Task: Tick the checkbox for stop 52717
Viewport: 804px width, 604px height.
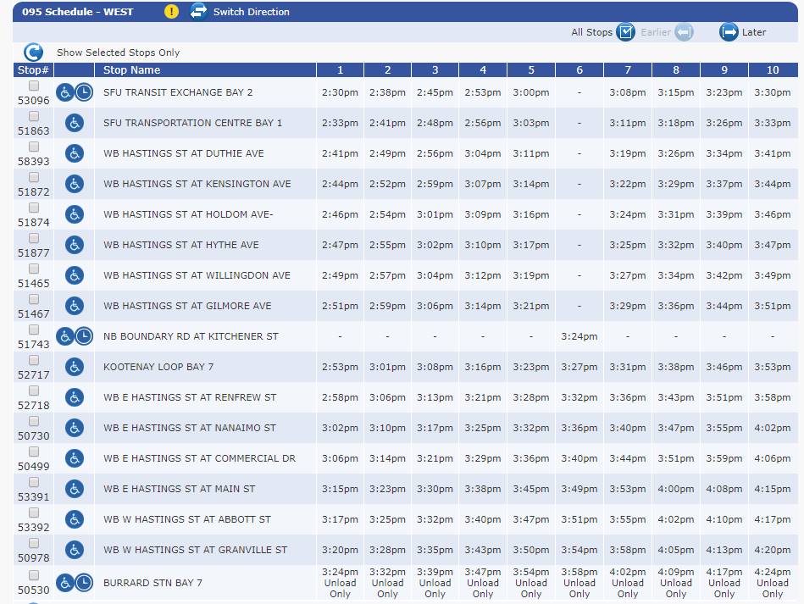Action: pos(34,360)
